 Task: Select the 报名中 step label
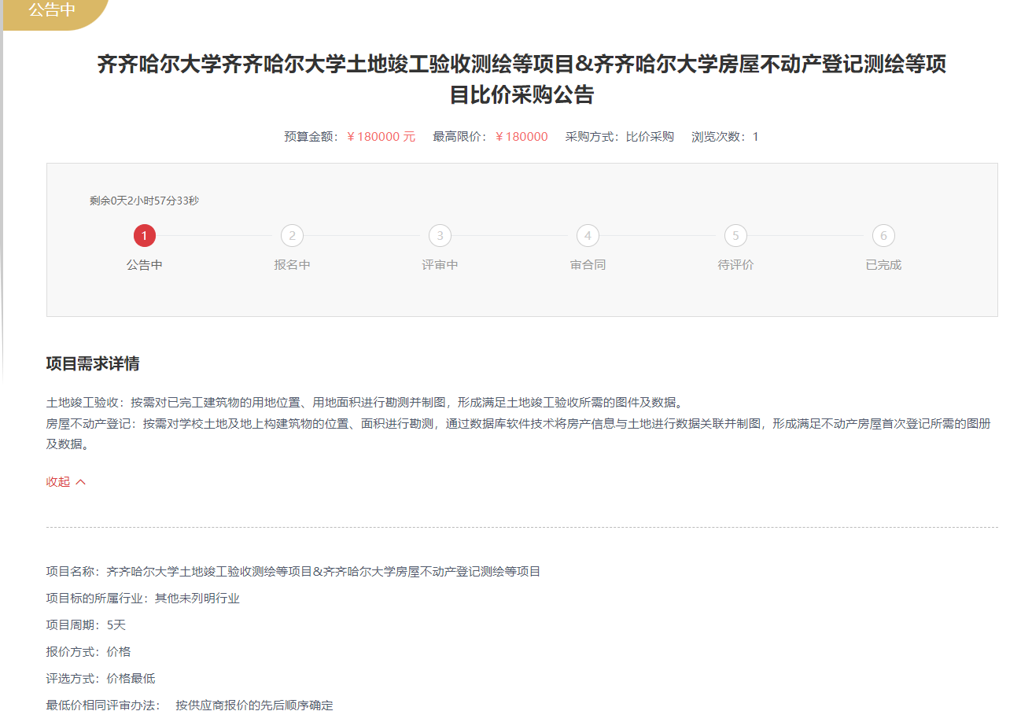tap(292, 265)
